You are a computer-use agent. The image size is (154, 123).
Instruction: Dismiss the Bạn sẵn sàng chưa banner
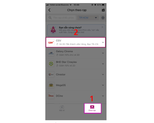[102, 27]
